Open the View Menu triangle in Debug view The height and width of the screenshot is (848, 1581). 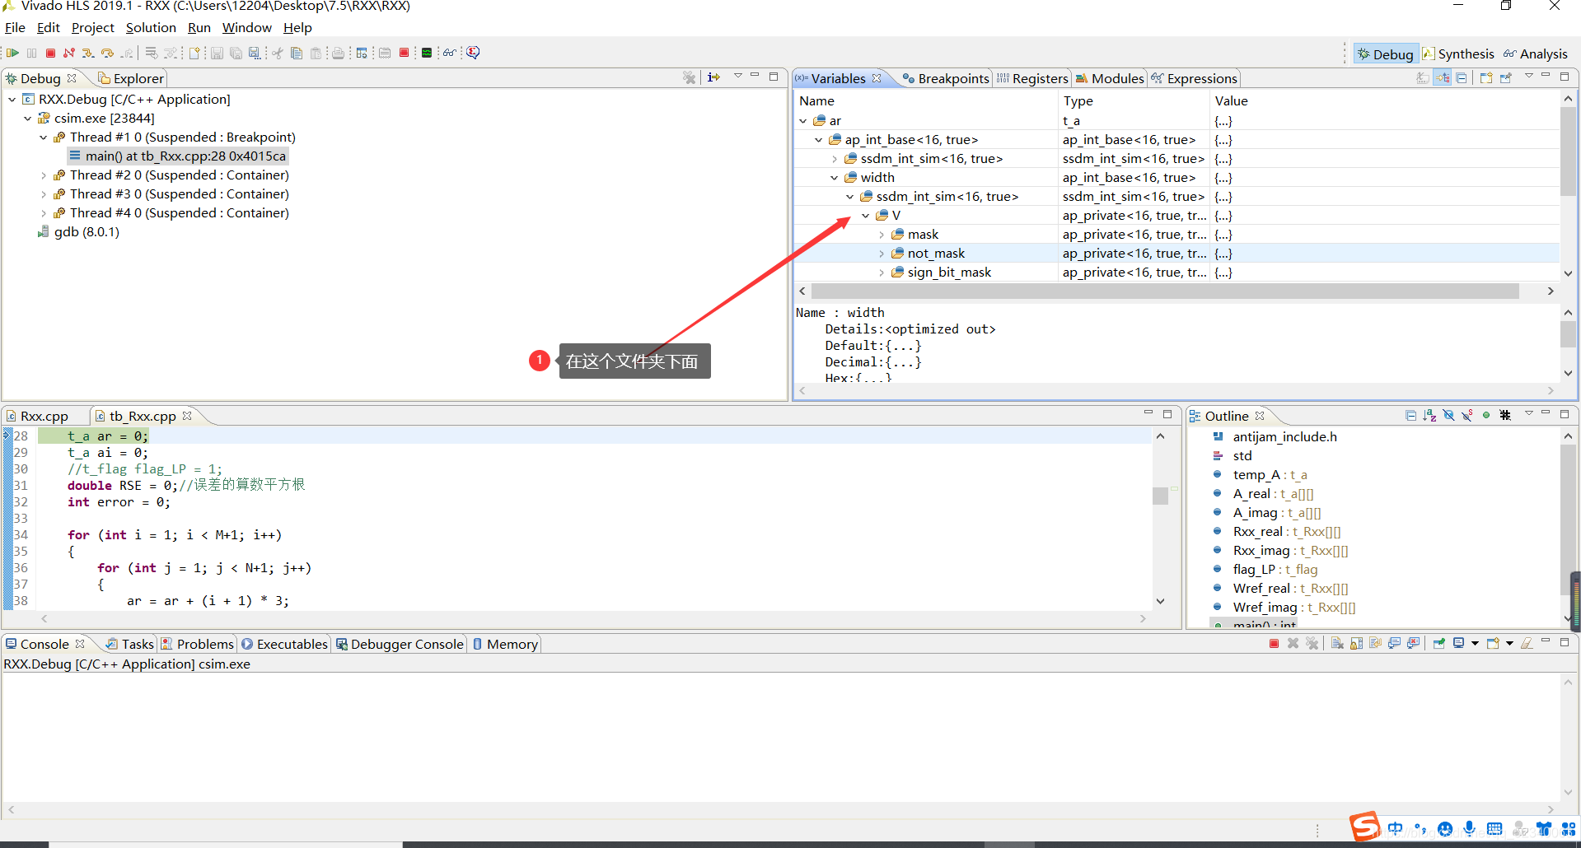pos(737,77)
